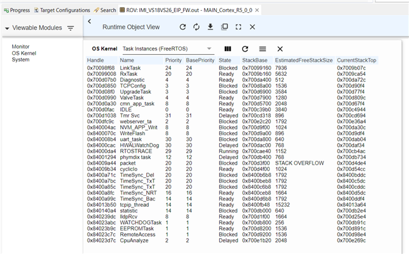Image resolution: width=409 pixels, height=254 pixels.
Task: Select the uart_task name cell
Action: click(130, 139)
